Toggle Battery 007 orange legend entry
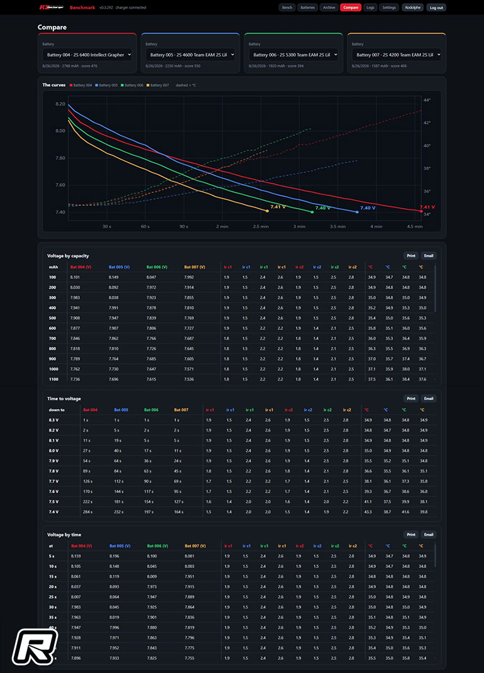Viewport: 484px width, 673px height. (x=158, y=85)
